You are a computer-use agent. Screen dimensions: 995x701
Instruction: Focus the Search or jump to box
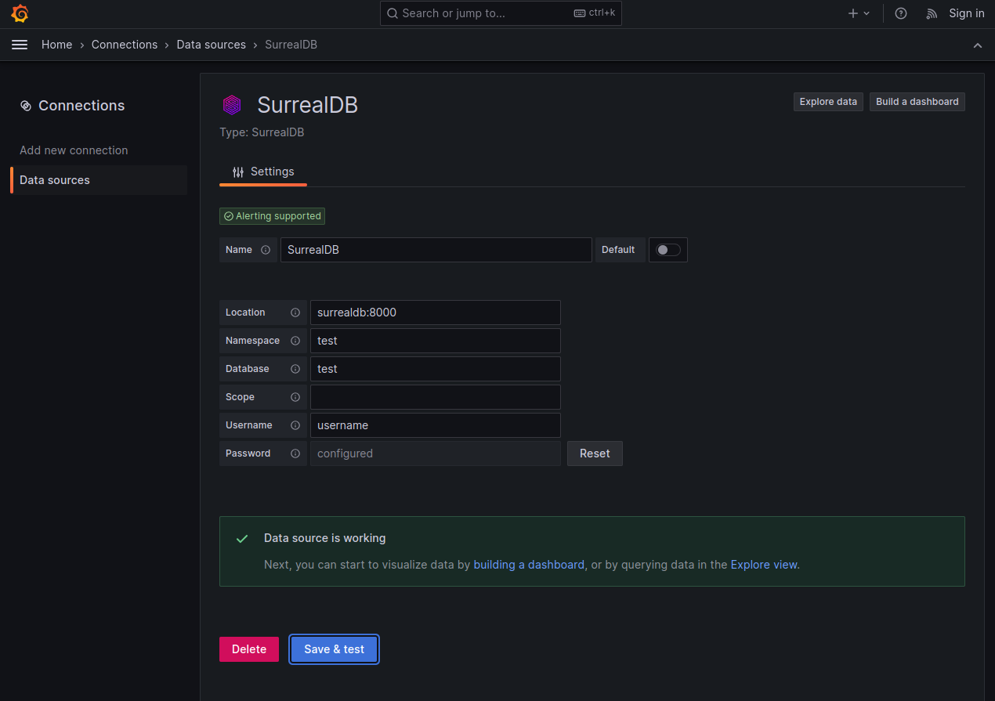point(501,13)
